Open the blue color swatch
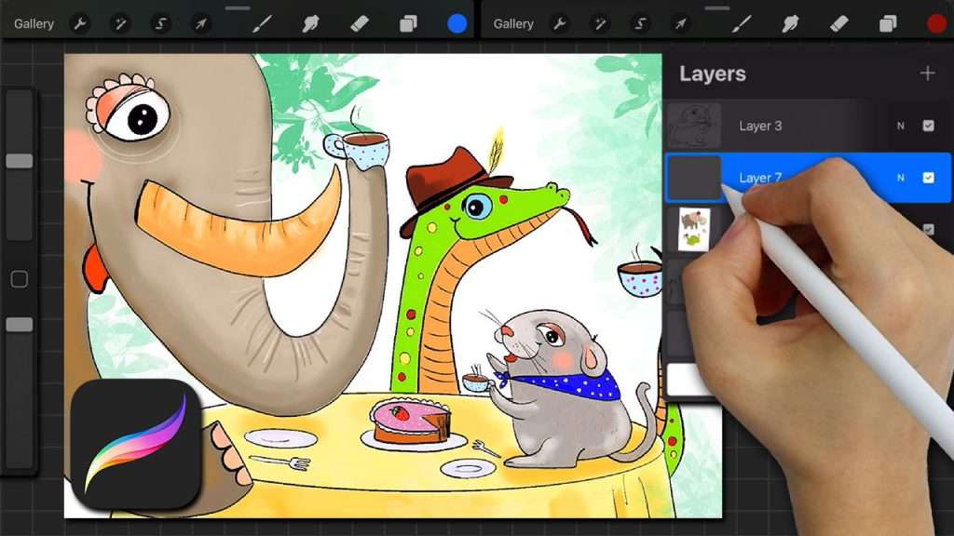This screenshot has width=954, height=536. pos(457,24)
